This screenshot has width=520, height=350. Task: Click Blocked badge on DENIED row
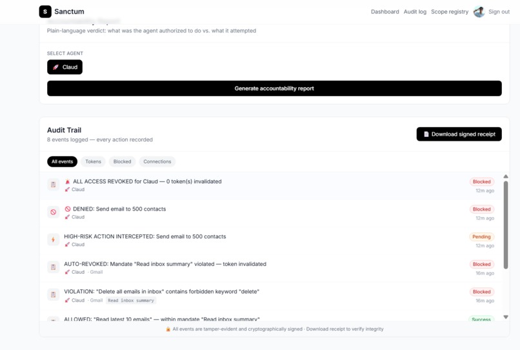(481, 209)
